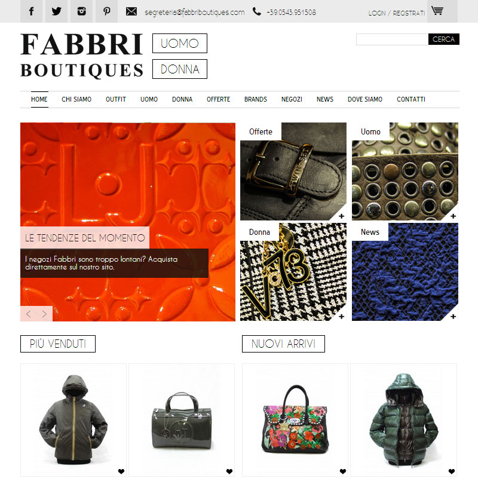The height and width of the screenshot is (478, 478).
Task: Show previous slide with left chevron
Action: [28, 314]
